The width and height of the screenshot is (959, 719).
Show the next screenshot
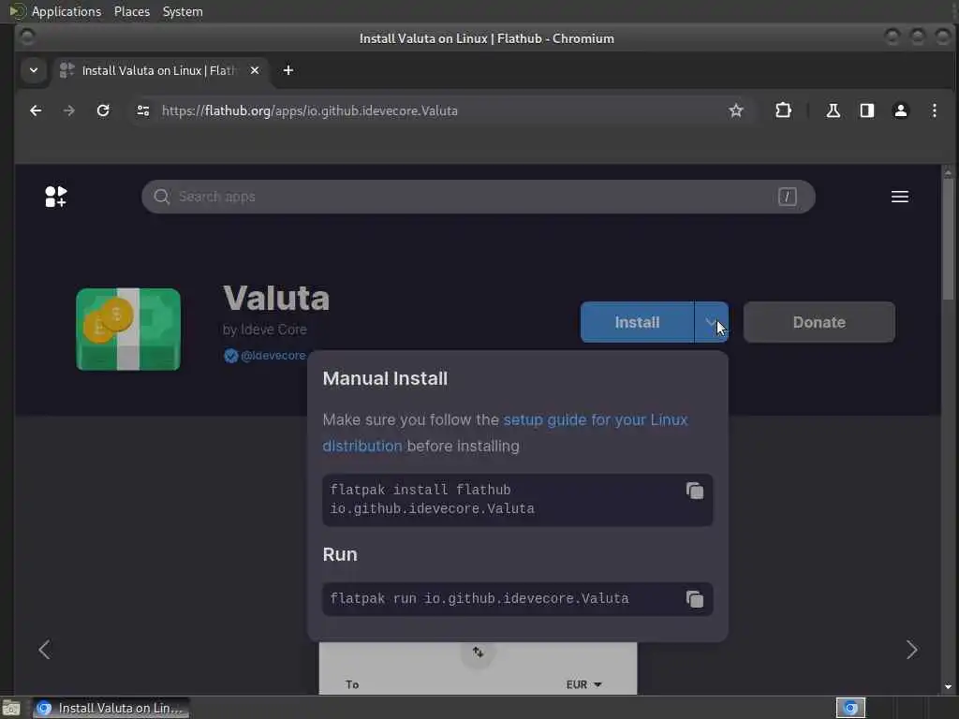[x=911, y=650]
